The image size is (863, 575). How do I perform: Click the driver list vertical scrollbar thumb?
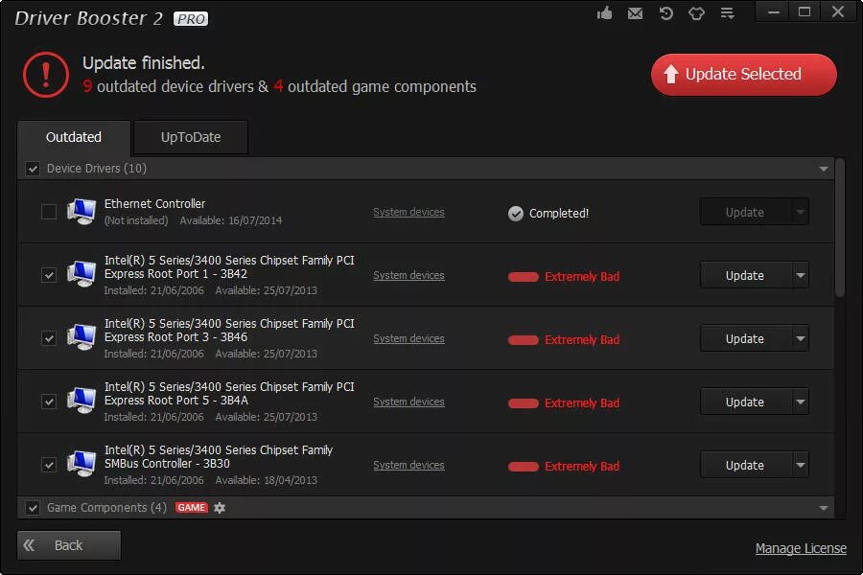click(839, 228)
